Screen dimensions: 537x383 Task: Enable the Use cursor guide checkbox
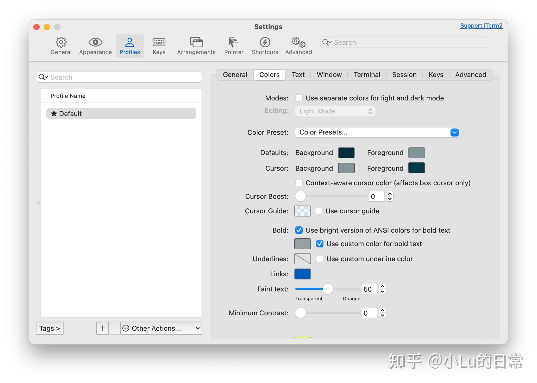[x=319, y=211]
